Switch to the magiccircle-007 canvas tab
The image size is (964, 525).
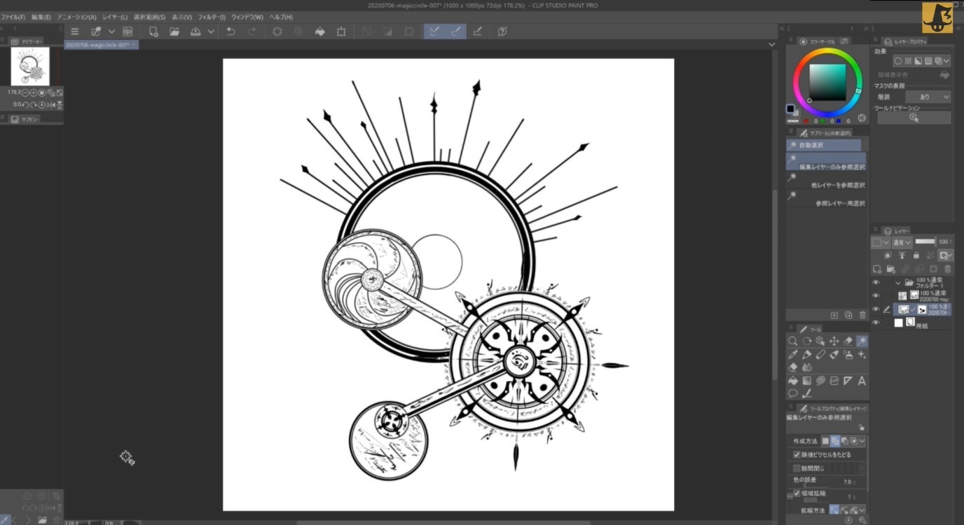(101, 45)
